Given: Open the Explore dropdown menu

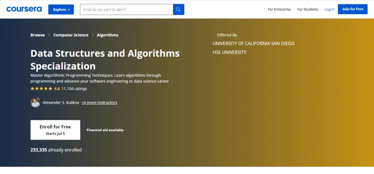Looking at the screenshot, I should point(61,10).
